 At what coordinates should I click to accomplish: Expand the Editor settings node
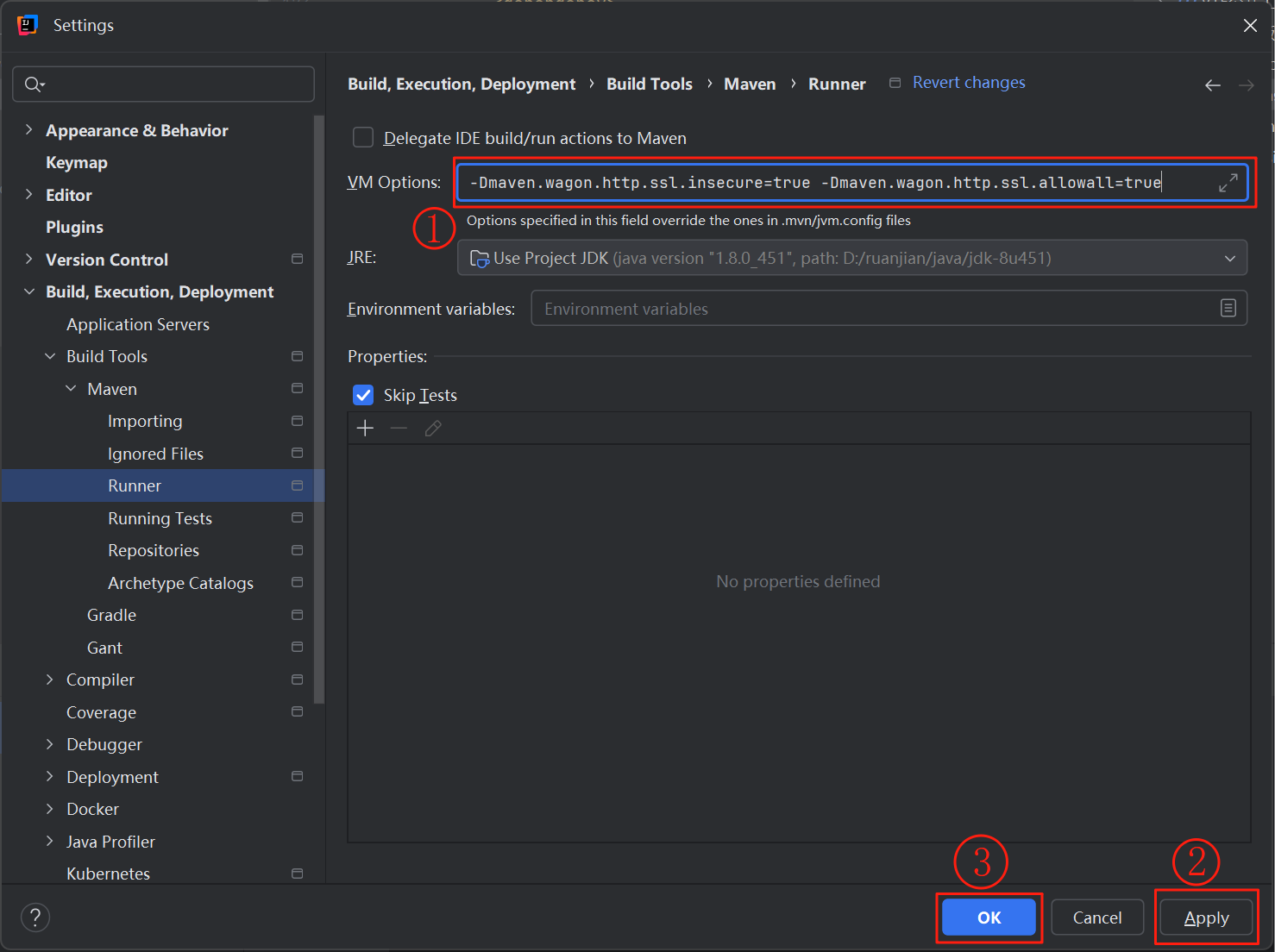coord(28,195)
